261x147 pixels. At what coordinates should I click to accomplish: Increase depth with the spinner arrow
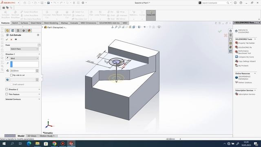point(37,70)
